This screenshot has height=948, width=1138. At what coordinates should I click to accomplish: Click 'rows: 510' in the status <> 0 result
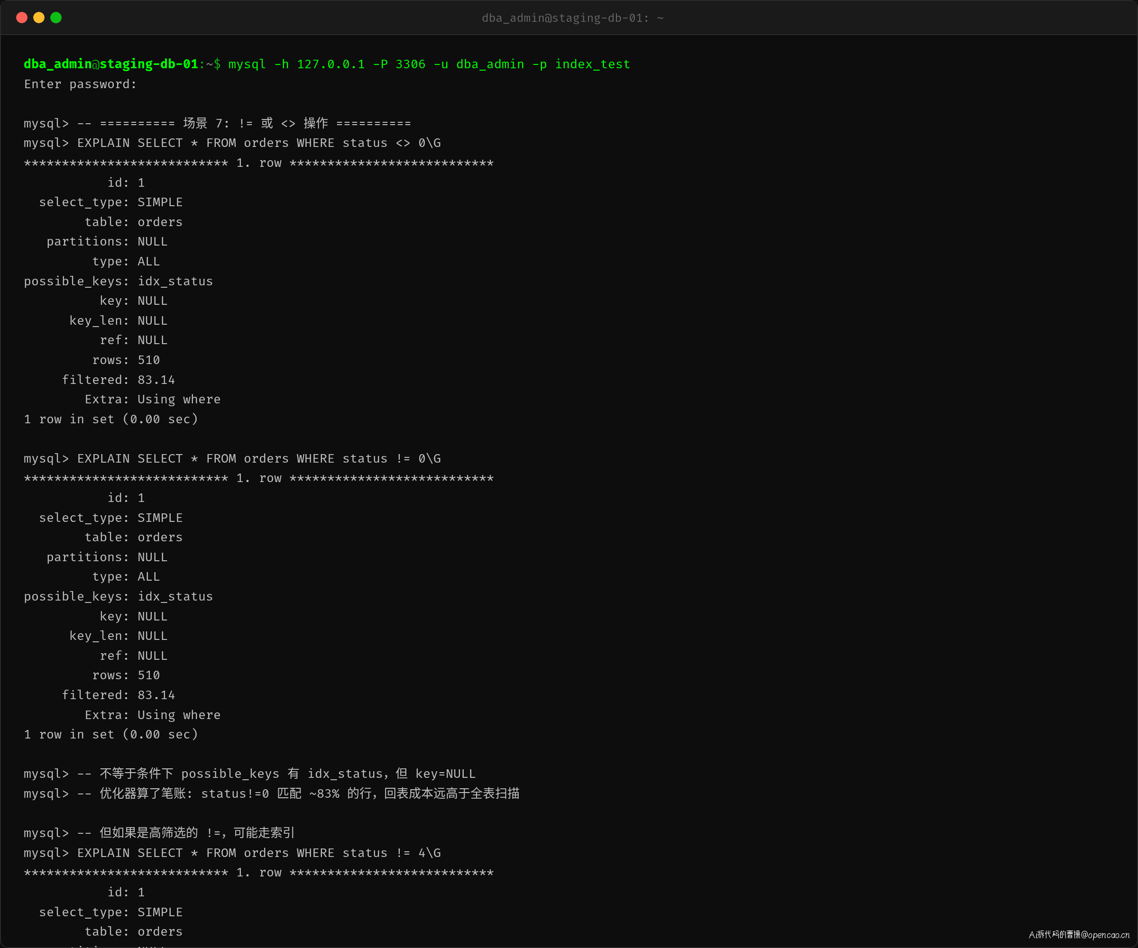click(x=126, y=360)
